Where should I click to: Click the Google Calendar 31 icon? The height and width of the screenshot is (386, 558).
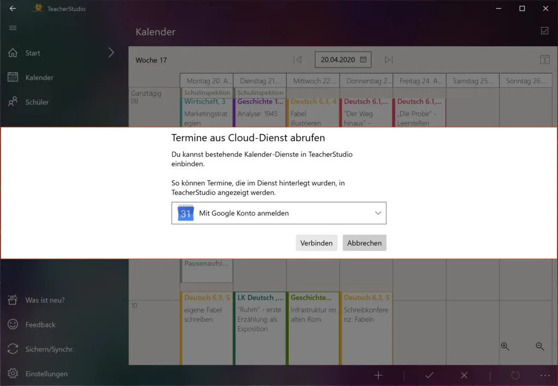(x=185, y=213)
